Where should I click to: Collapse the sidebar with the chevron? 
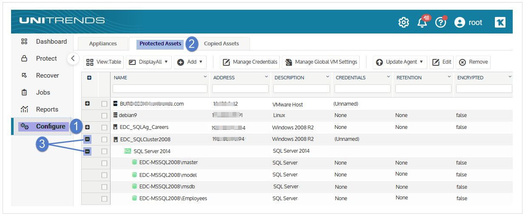pos(73,59)
